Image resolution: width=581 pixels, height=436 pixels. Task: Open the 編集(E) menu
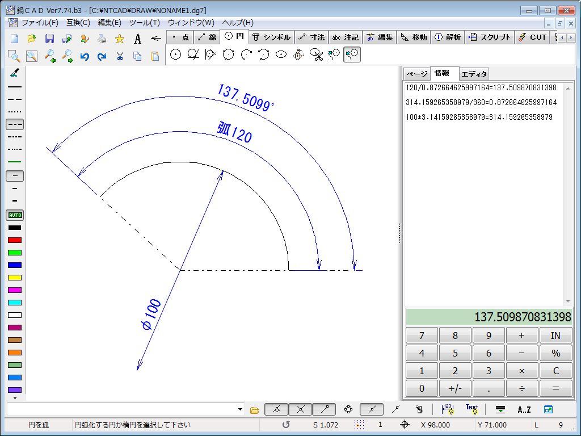[x=110, y=23]
